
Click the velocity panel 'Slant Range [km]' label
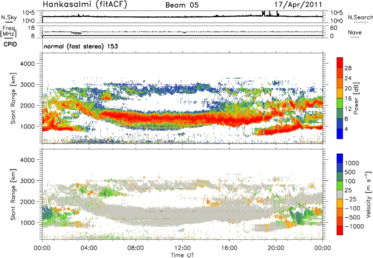pos(14,194)
